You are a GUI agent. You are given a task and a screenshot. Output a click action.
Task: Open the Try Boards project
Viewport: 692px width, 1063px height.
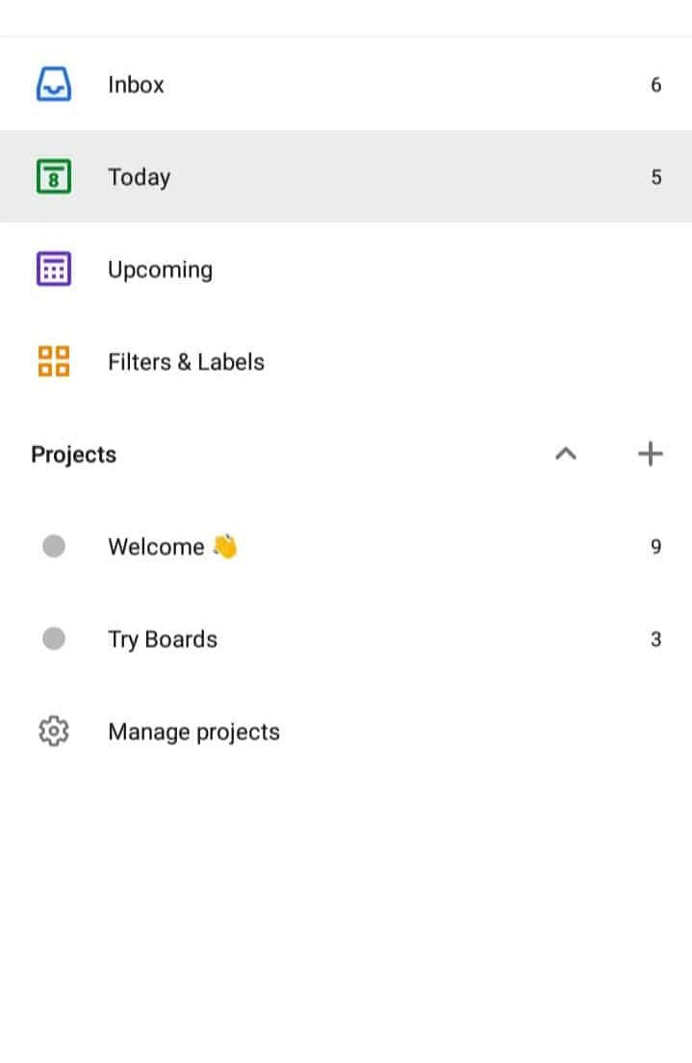tap(346, 638)
